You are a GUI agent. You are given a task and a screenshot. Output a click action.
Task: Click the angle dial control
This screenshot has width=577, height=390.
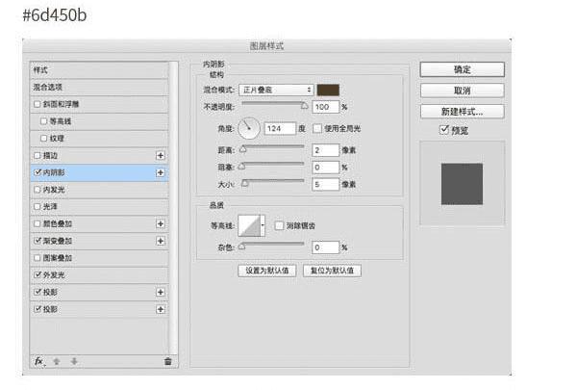pos(249,128)
